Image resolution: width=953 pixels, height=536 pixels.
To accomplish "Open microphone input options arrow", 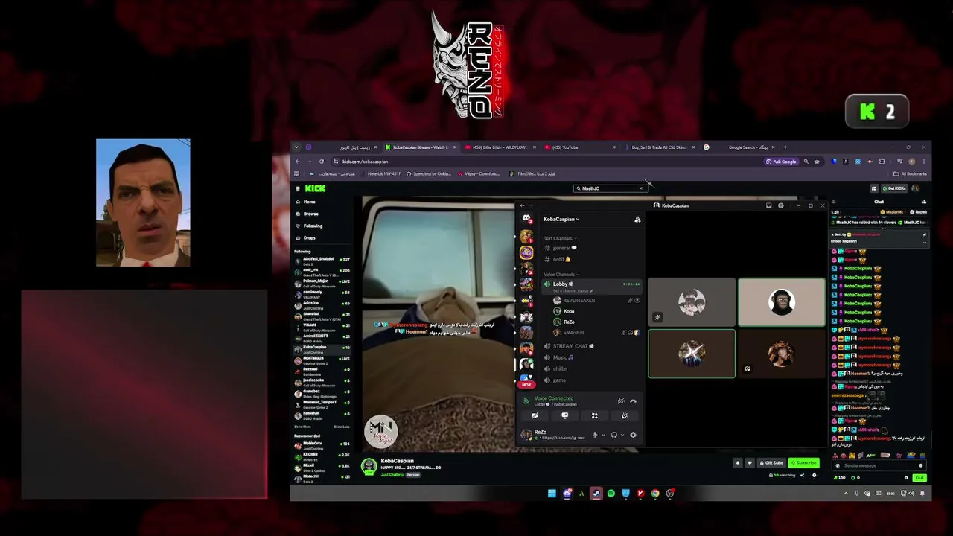I will tap(603, 435).
